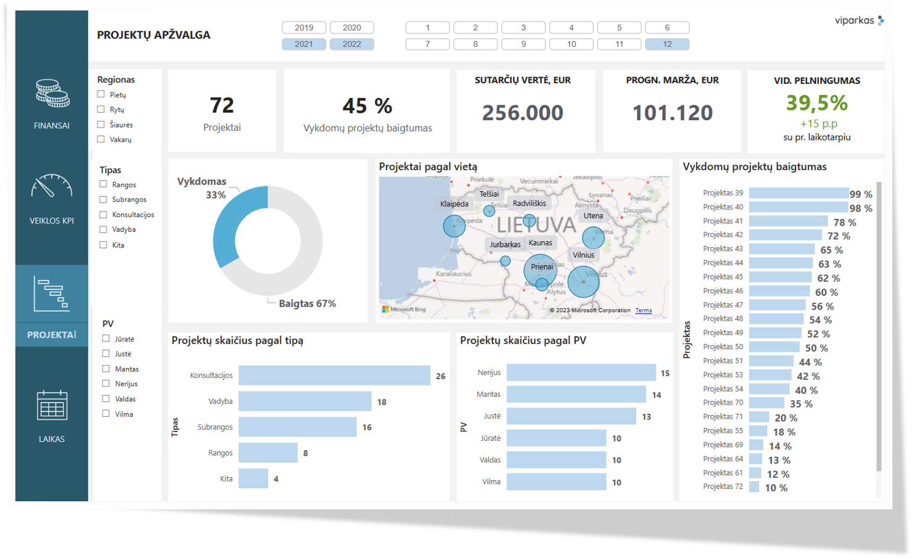Choose the 2019 year slicer
This screenshot has height=558, width=912.
click(x=303, y=28)
